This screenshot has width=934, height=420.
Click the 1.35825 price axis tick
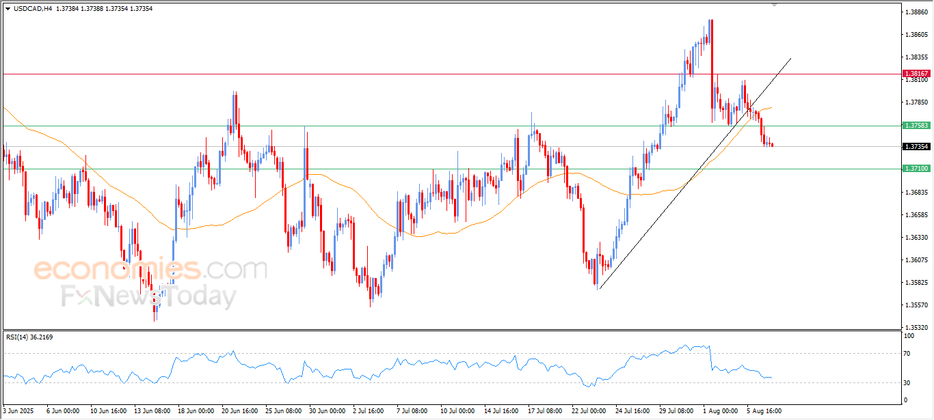[x=916, y=283]
